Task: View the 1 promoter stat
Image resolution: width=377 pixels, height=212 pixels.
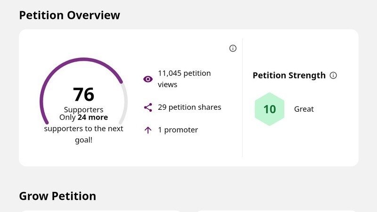Action: (178, 130)
